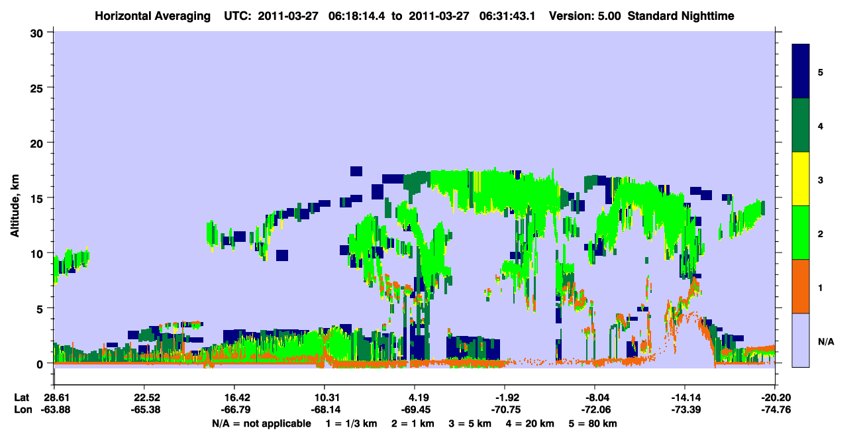Click the 'Lon' row label

[23, 410]
